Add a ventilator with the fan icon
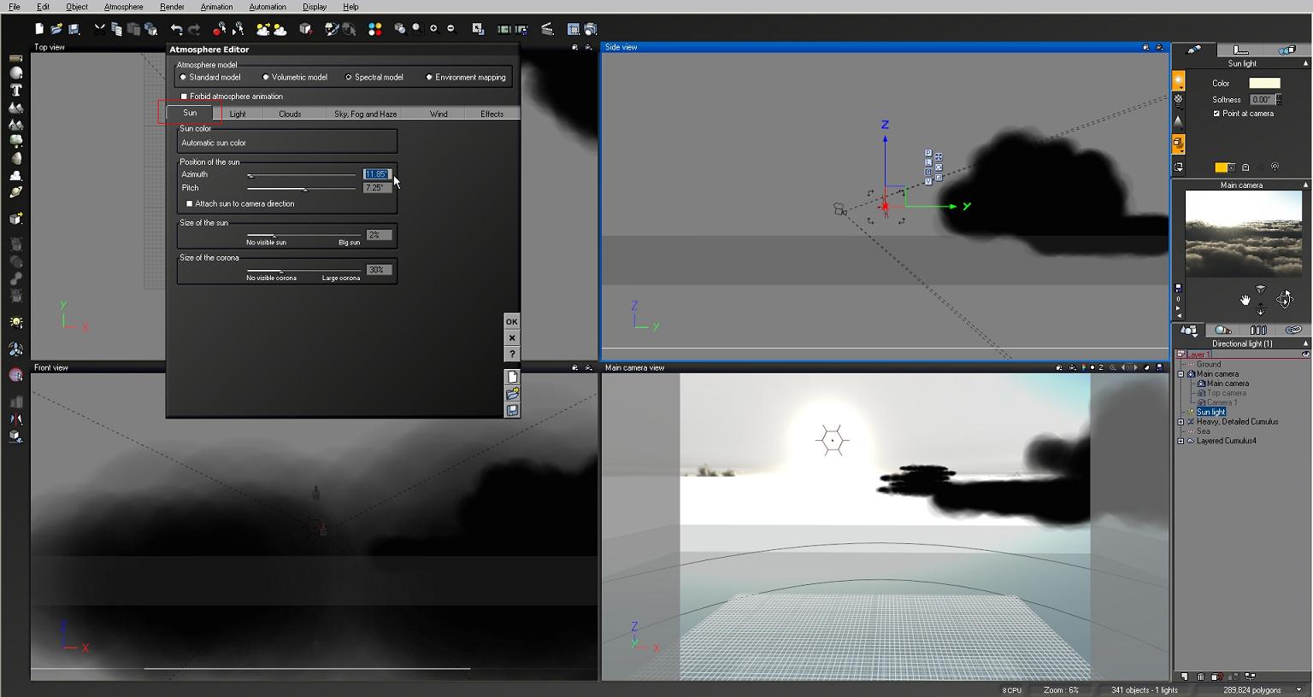The image size is (1313, 697). [x=15, y=348]
